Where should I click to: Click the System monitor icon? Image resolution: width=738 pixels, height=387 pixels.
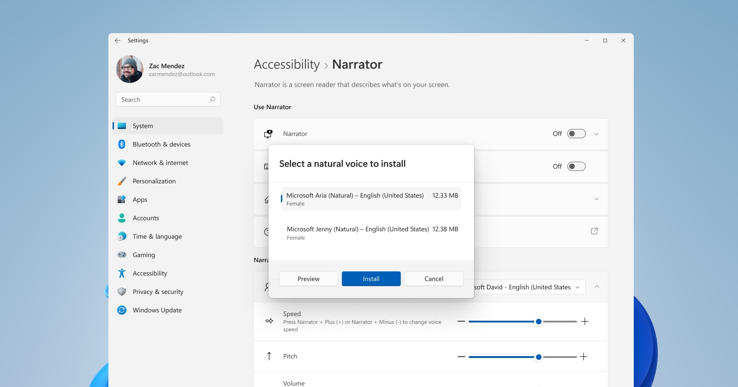(x=122, y=126)
